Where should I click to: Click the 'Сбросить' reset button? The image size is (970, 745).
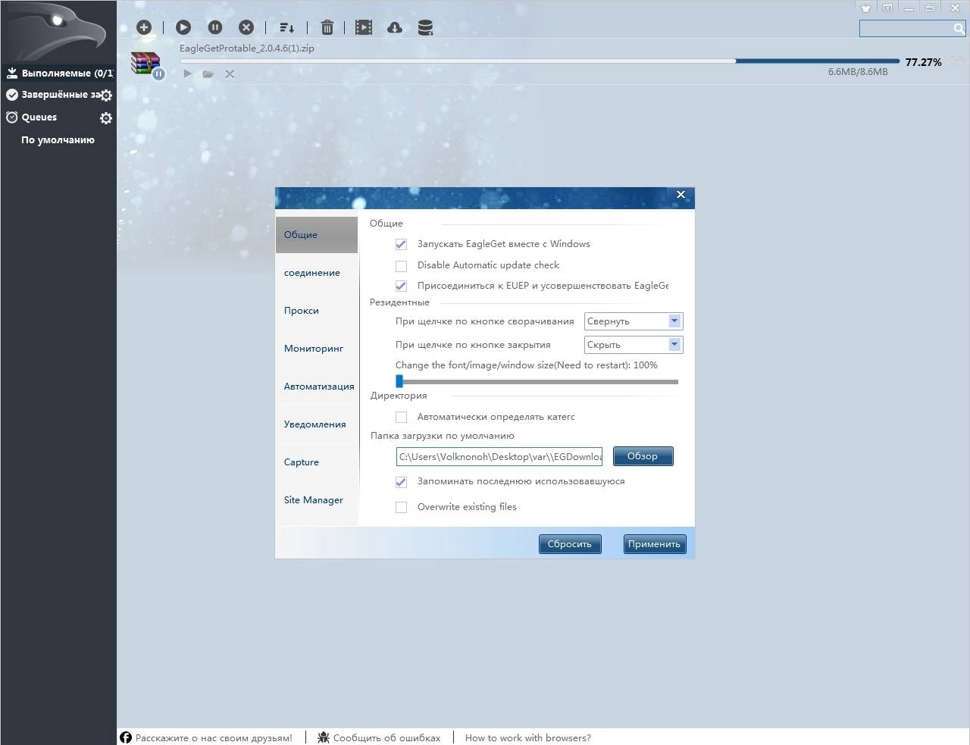[x=570, y=544]
